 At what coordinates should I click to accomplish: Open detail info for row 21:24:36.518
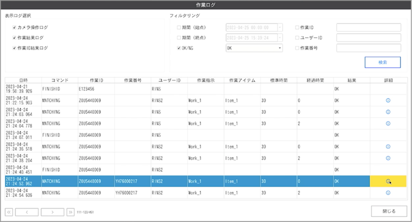click(x=388, y=147)
